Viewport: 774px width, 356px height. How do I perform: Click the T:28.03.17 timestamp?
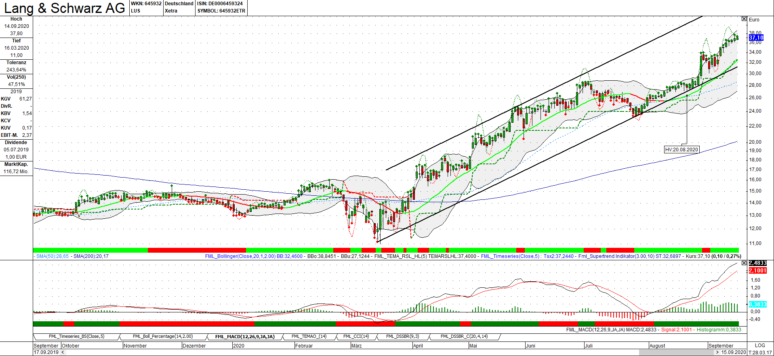[x=760, y=352]
